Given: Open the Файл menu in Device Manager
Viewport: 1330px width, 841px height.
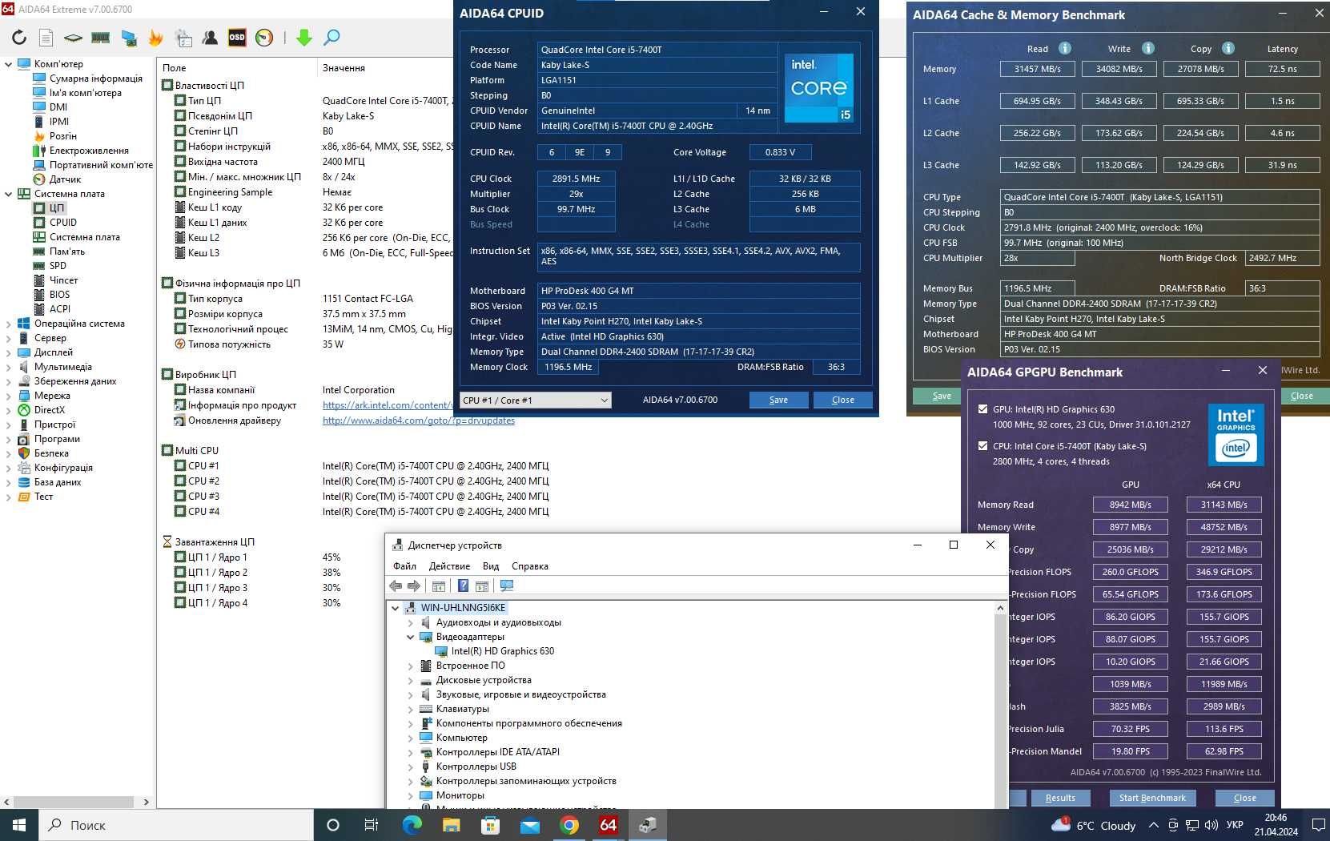Looking at the screenshot, I should click(404, 566).
